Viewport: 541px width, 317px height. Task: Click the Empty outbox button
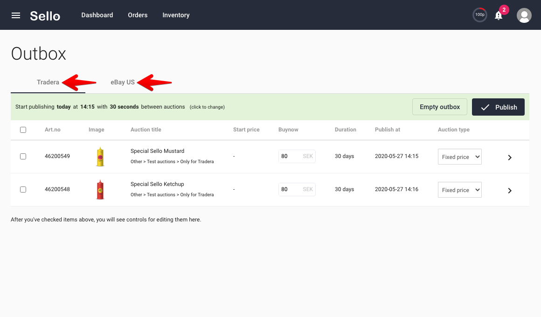click(439, 107)
